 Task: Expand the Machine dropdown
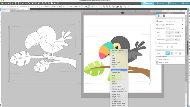tap(175, 21)
